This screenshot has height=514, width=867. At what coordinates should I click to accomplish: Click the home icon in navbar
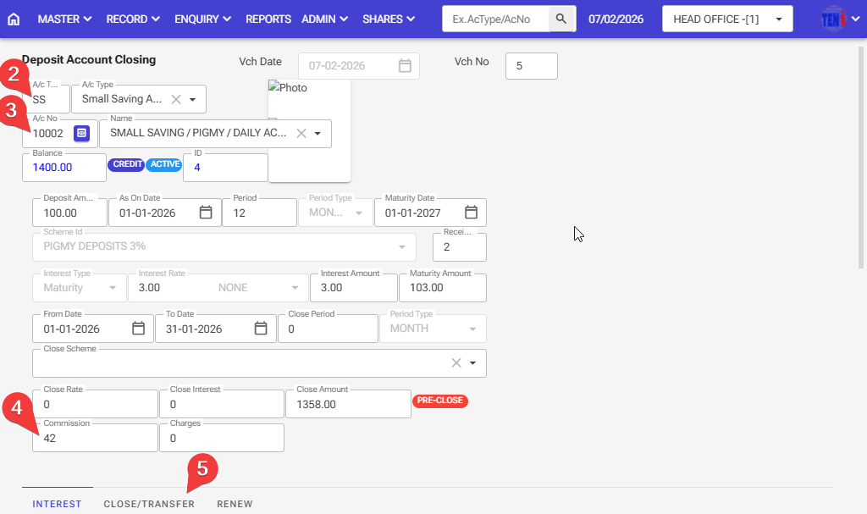pyautogui.click(x=13, y=19)
